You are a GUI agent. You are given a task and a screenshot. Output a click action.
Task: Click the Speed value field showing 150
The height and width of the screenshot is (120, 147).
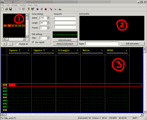click(x=43, y=18)
